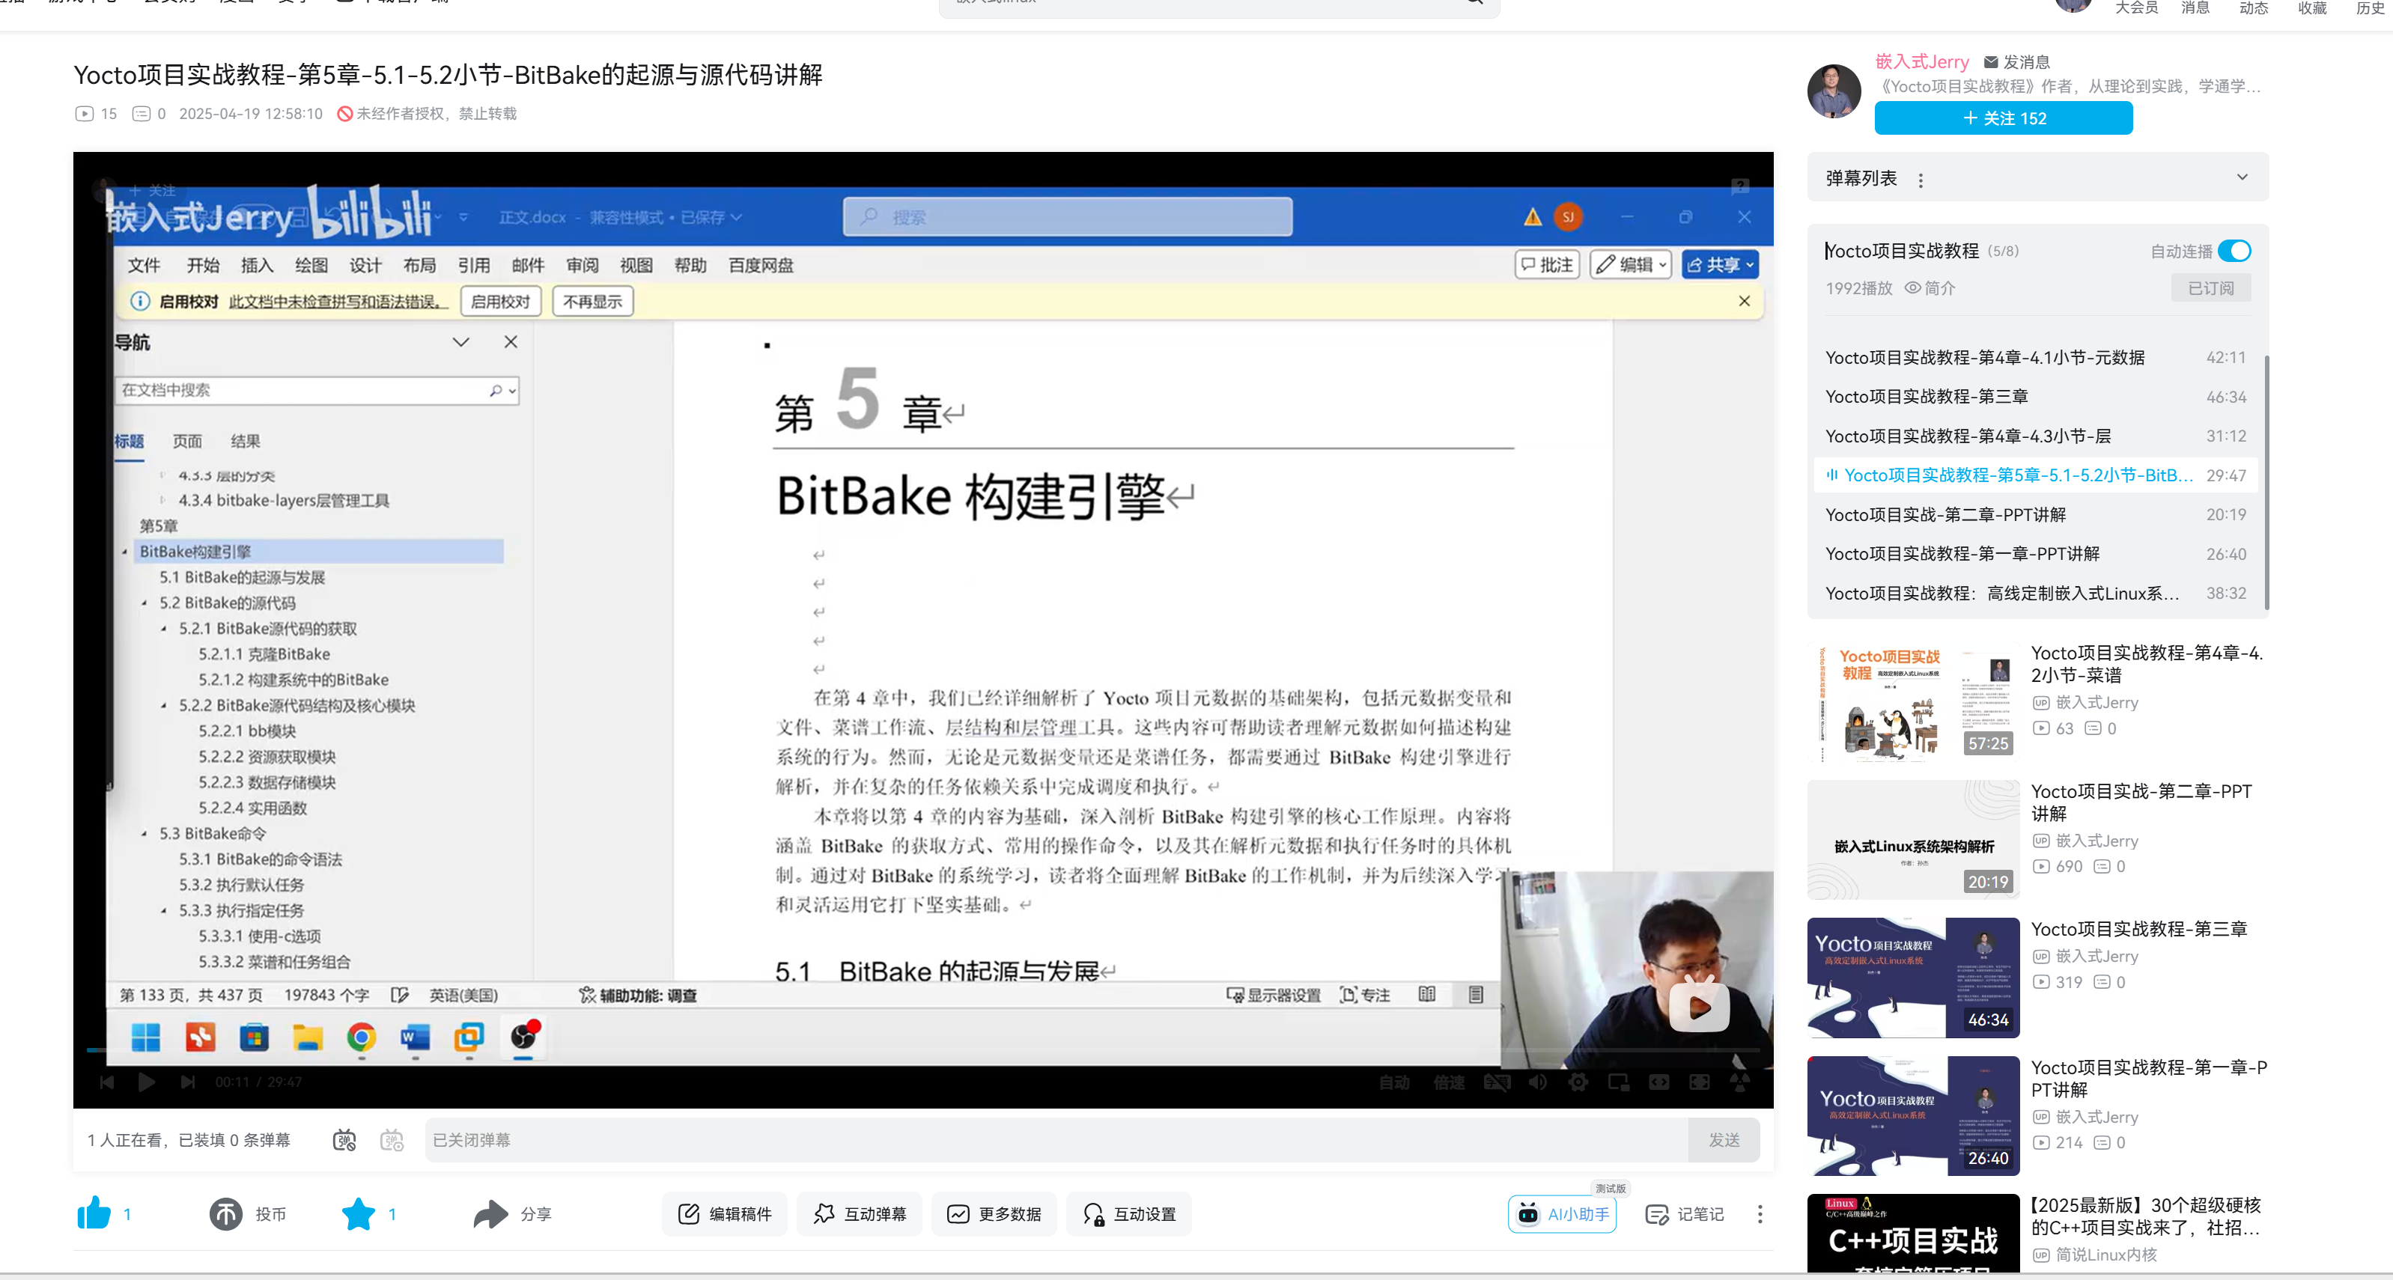This screenshot has height=1280, width=2393.
Task: Like the video with thumbs-up icon
Action: point(94,1213)
